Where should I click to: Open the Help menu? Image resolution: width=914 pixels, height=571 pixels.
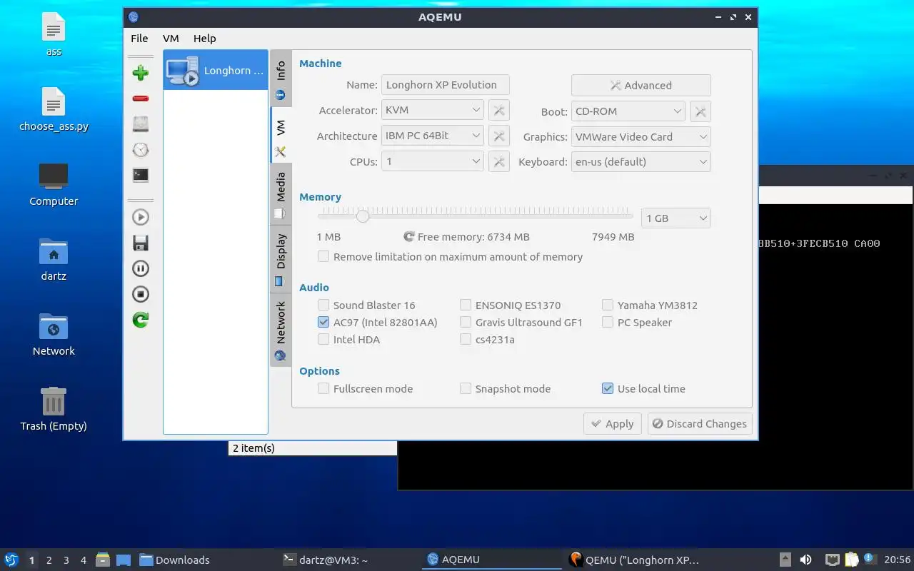tap(204, 39)
